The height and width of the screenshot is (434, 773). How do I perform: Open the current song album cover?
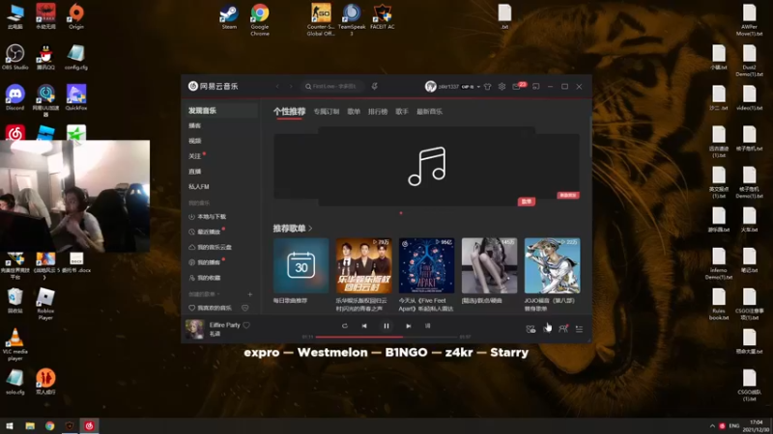pos(194,329)
